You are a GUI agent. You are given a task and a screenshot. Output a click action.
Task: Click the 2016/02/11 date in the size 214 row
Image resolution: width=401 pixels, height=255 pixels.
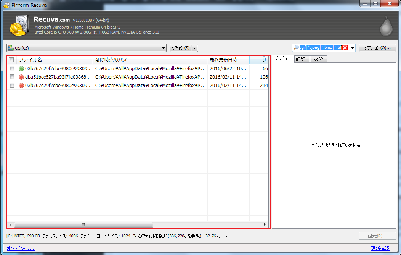228,86
